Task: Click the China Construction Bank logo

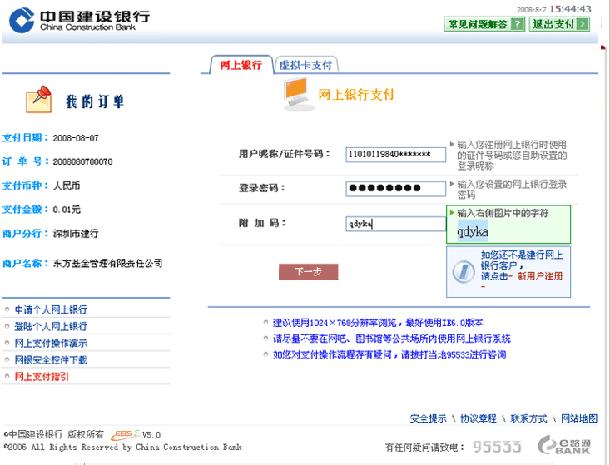Action: [79, 20]
